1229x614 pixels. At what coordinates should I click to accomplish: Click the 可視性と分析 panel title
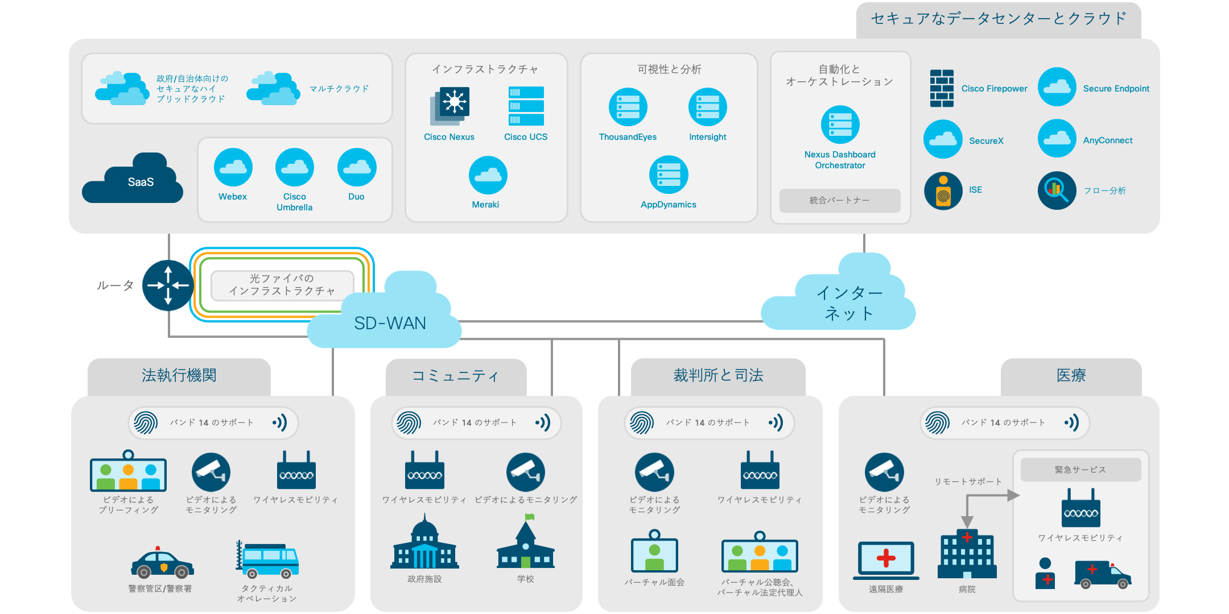(x=669, y=69)
